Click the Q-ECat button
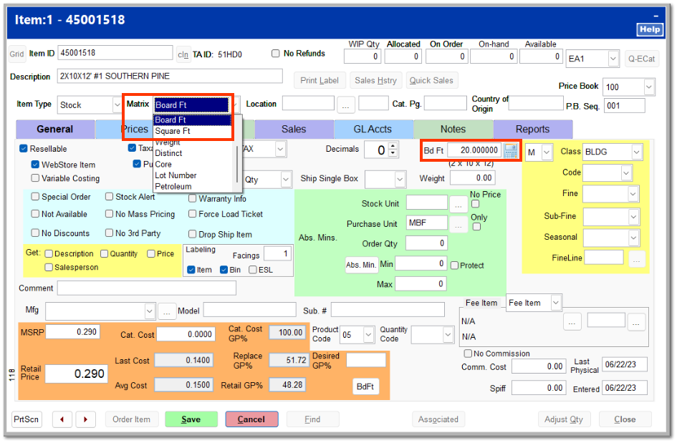This screenshot has width=677, height=443. (x=641, y=59)
